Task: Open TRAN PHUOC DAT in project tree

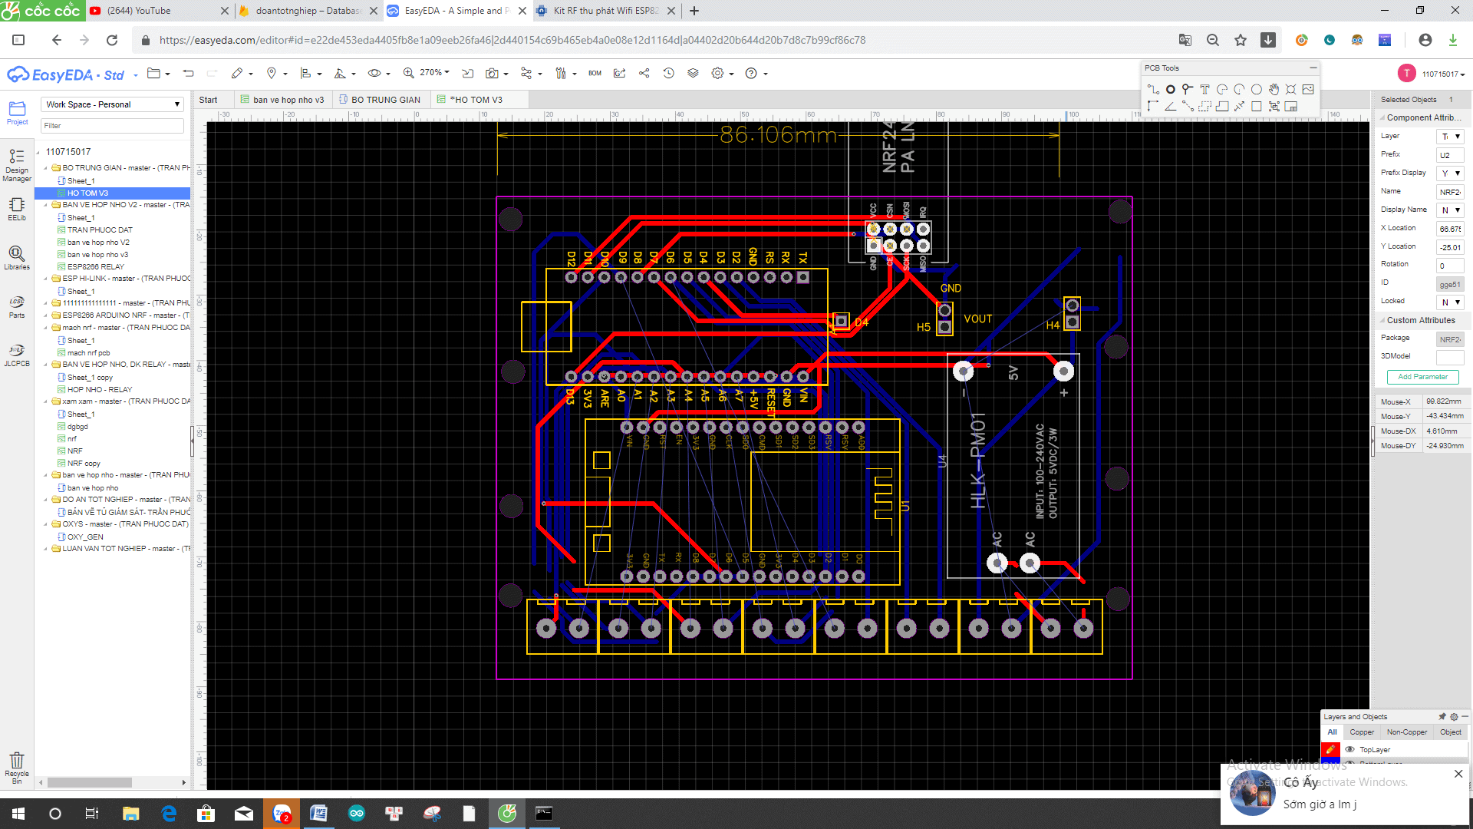Action: [100, 230]
